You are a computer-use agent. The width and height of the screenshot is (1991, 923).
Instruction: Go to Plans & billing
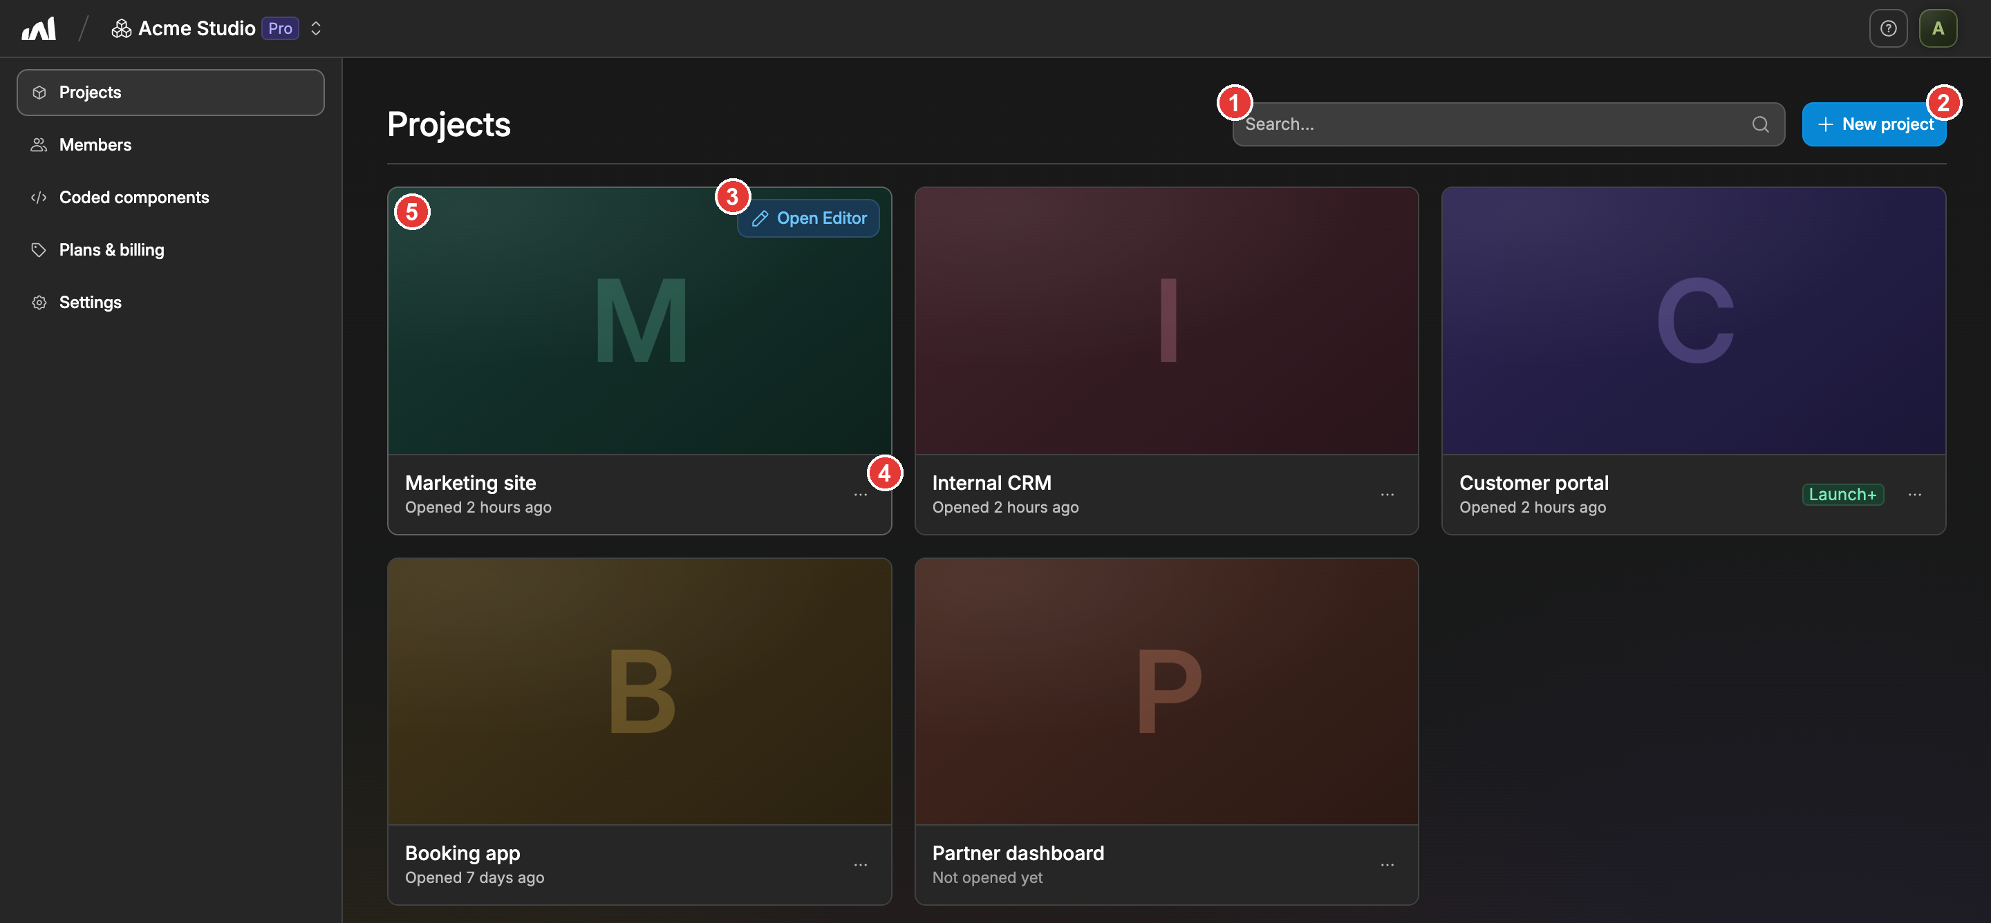(170, 250)
